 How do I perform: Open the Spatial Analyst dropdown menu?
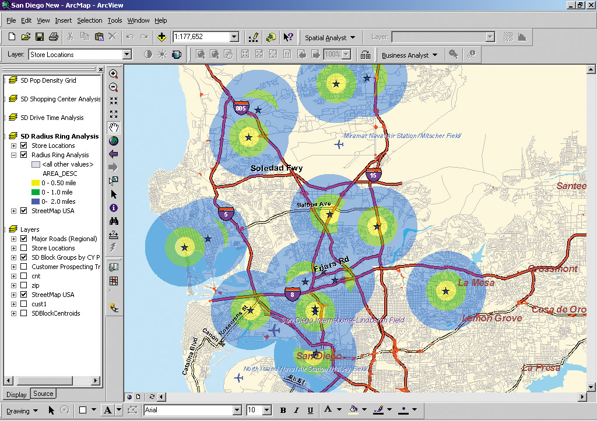click(x=330, y=38)
